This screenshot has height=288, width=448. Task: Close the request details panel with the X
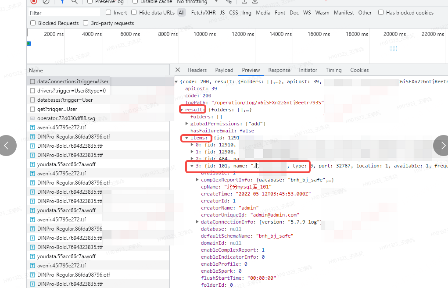click(x=178, y=70)
